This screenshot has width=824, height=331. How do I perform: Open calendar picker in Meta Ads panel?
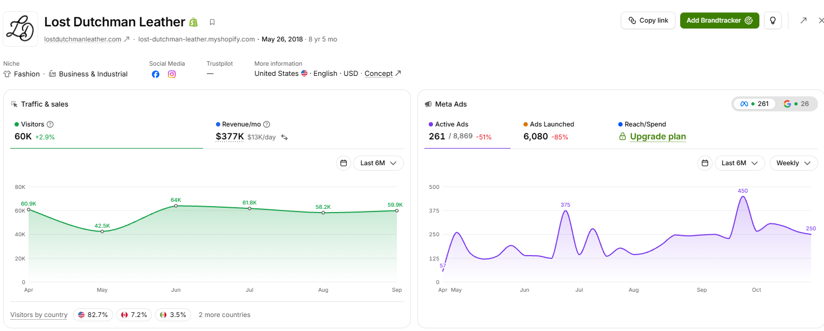tap(704, 163)
